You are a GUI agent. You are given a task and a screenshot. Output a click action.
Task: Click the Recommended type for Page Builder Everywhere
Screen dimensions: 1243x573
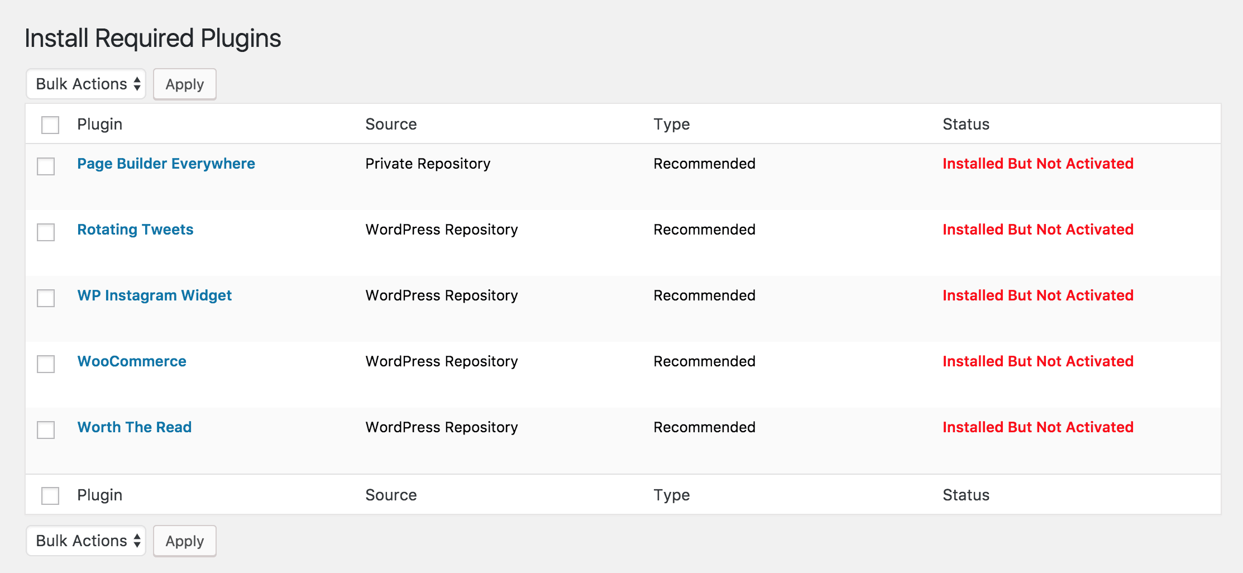coord(704,164)
